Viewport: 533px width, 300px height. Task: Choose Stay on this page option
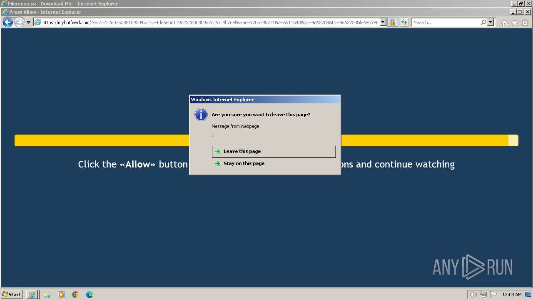pyautogui.click(x=274, y=164)
